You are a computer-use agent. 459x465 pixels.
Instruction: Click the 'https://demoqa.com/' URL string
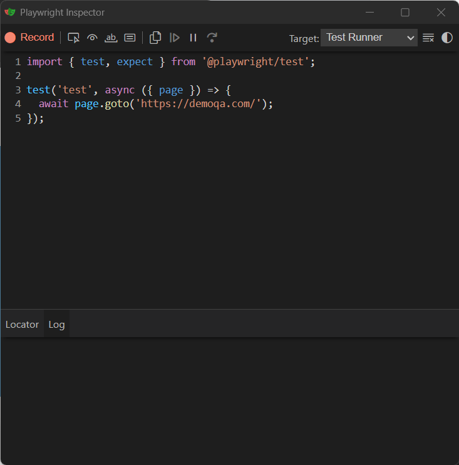click(198, 104)
